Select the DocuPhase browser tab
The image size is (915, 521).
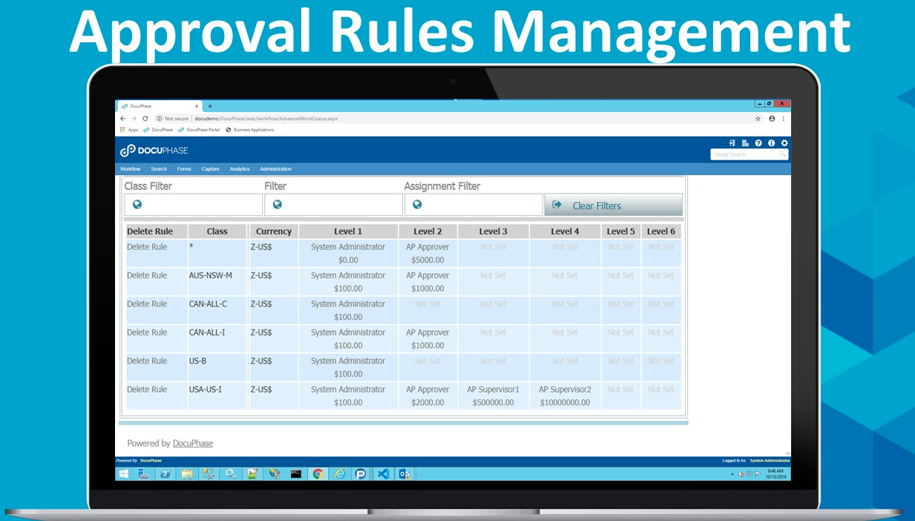(160, 106)
